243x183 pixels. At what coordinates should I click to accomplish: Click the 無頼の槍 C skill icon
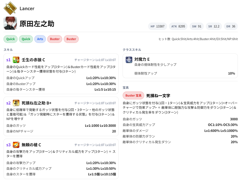(x=16, y=145)
